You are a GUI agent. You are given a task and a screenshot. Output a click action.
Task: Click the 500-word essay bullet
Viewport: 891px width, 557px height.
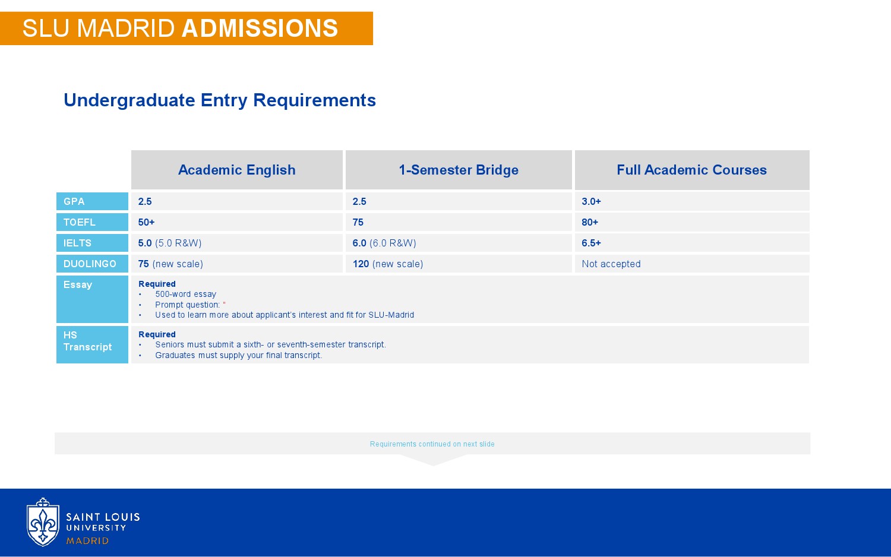pyautogui.click(x=186, y=294)
